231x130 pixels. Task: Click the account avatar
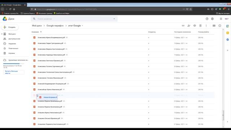227,19
